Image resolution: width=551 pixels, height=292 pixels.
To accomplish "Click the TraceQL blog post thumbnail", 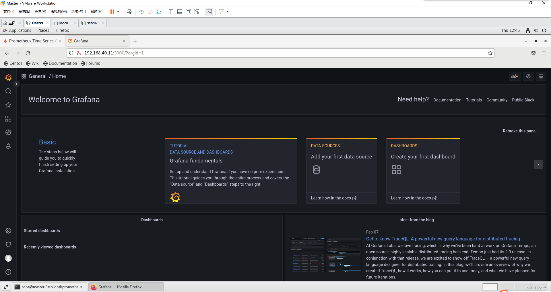I will 325,254.
